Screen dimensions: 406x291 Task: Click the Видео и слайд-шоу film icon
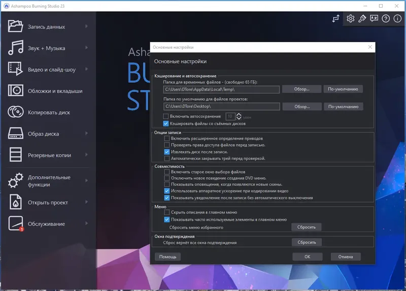click(x=15, y=69)
